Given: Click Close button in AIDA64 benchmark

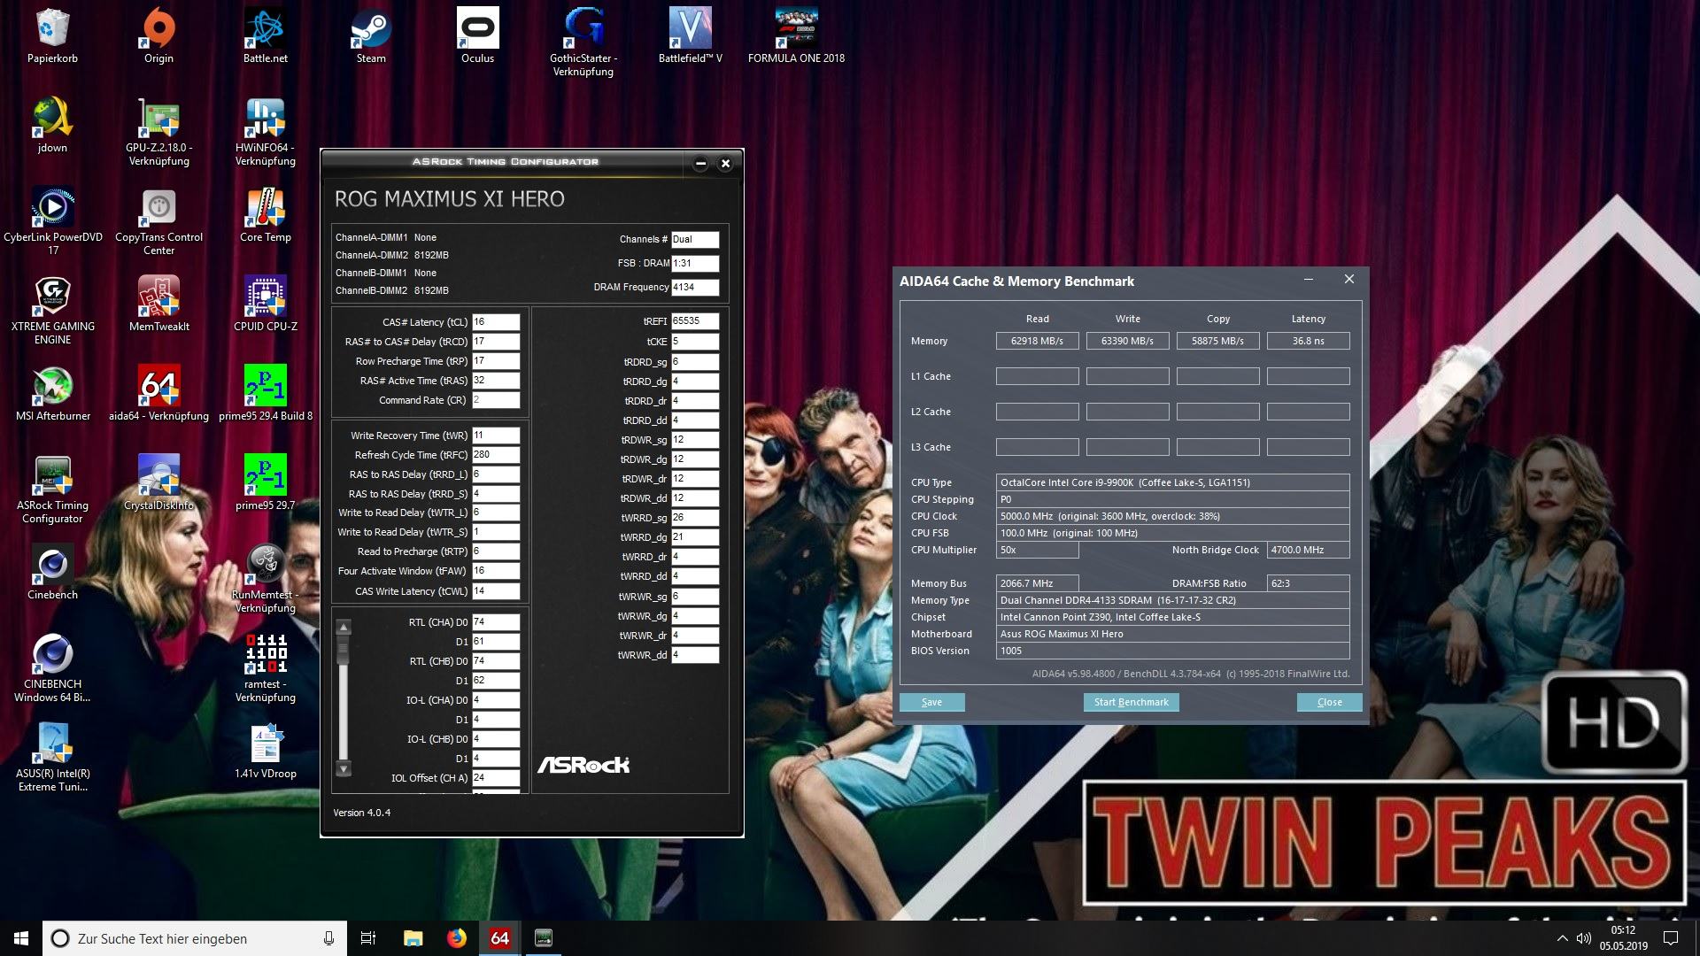Looking at the screenshot, I should 1329,702.
